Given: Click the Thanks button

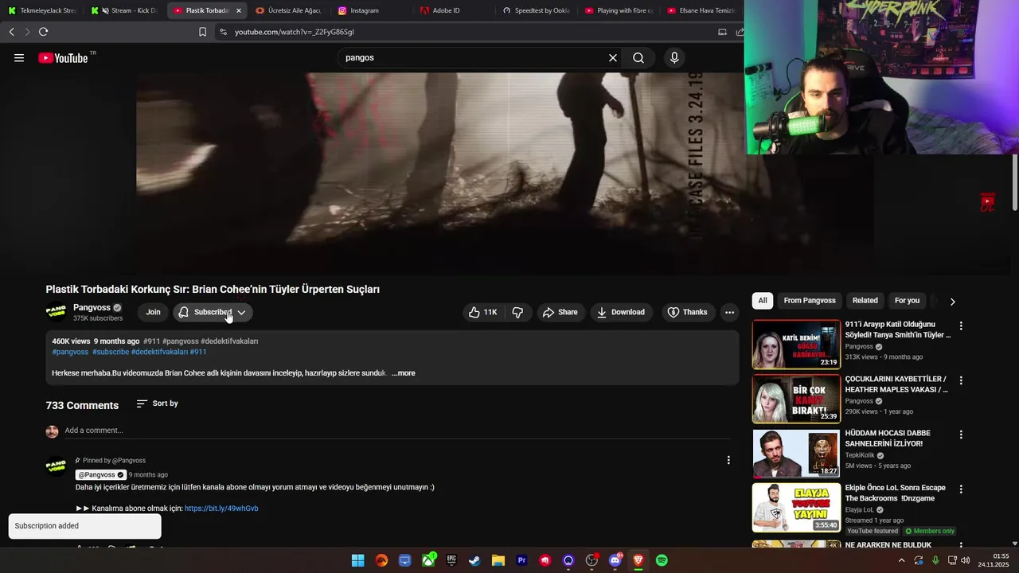Looking at the screenshot, I should [x=688, y=312].
